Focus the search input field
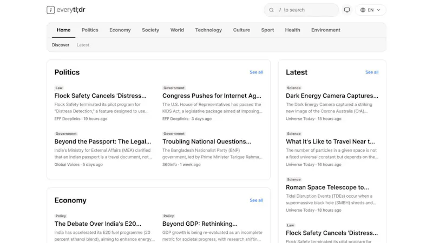433x243 pixels. 301,10
